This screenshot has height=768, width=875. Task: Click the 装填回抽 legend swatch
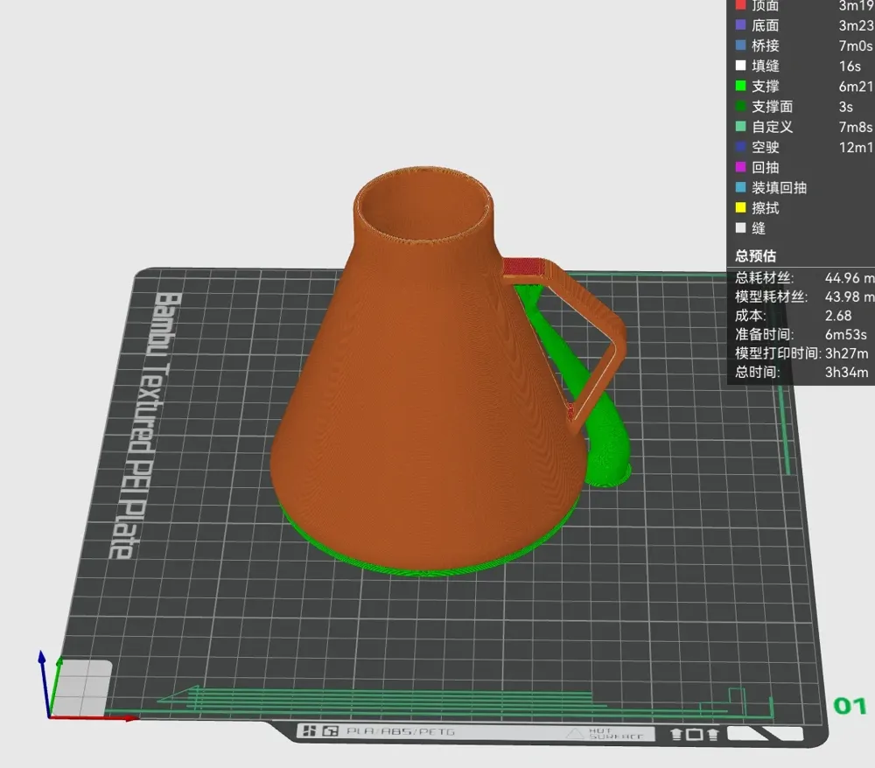[740, 187]
